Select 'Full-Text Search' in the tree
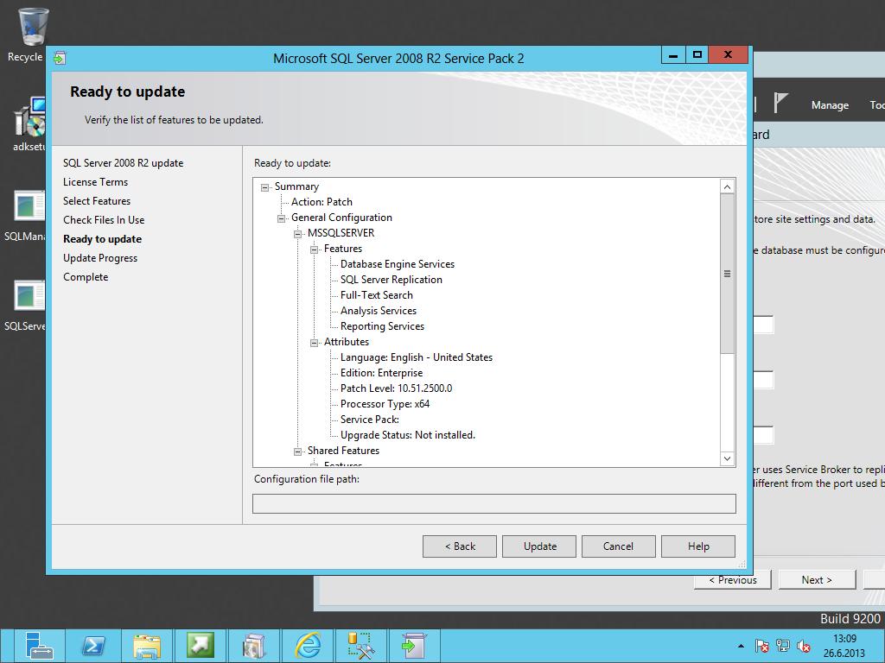This screenshot has width=885, height=663. pyautogui.click(x=377, y=295)
